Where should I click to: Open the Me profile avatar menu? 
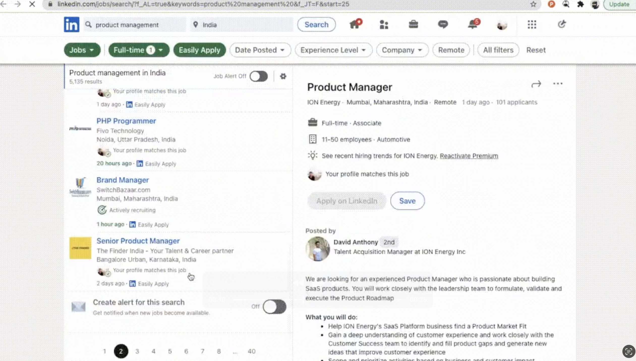click(x=502, y=25)
